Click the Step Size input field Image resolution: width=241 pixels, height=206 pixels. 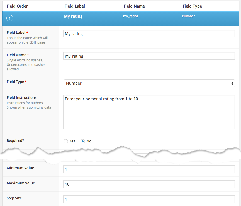pyautogui.click(x=149, y=199)
